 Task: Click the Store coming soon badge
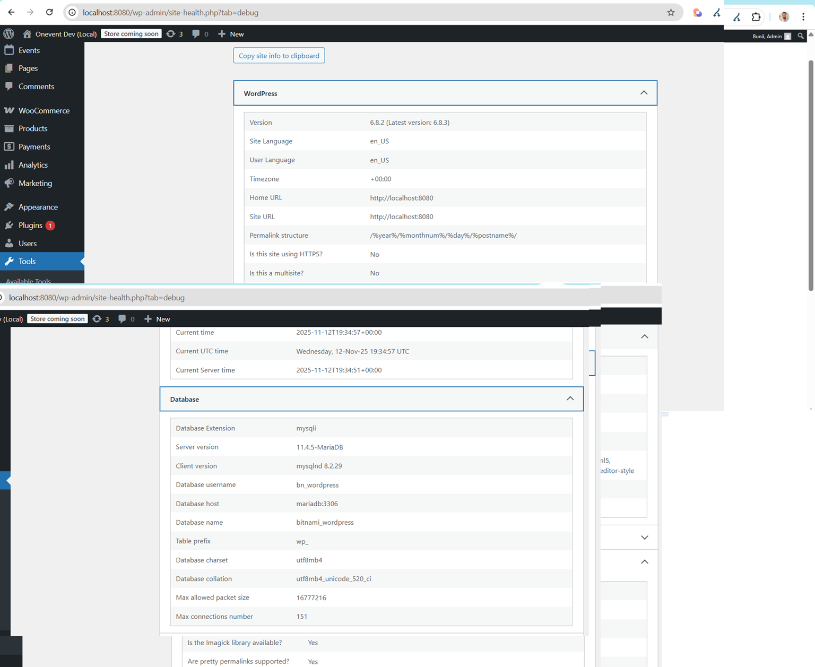[x=131, y=34]
